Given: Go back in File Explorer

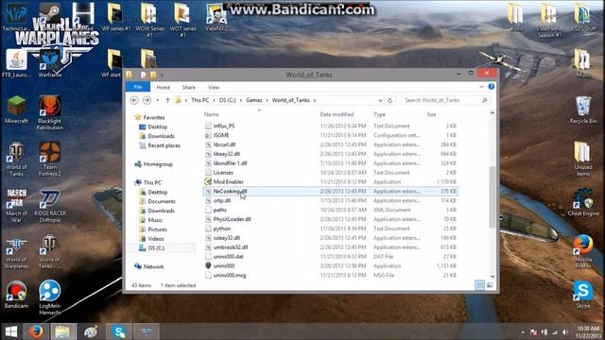Looking at the screenshot, I should pyautogui.click(x=134, y=100).
